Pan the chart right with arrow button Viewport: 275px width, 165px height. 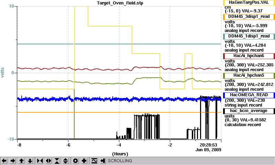13,161
